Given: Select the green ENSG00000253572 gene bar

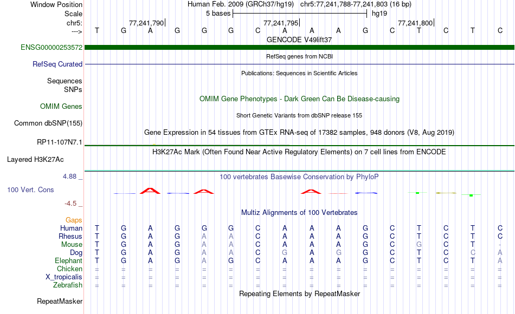Looking at the screenshot, I should point(300,48).
